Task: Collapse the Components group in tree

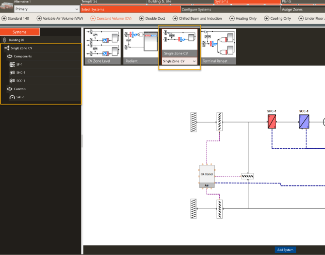Action: 10,56
